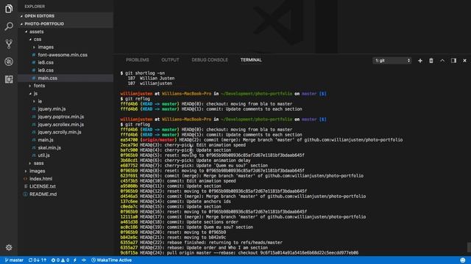Click commit hash ea54700 in reflog
471x264 pixels.
tap(129, 140)
